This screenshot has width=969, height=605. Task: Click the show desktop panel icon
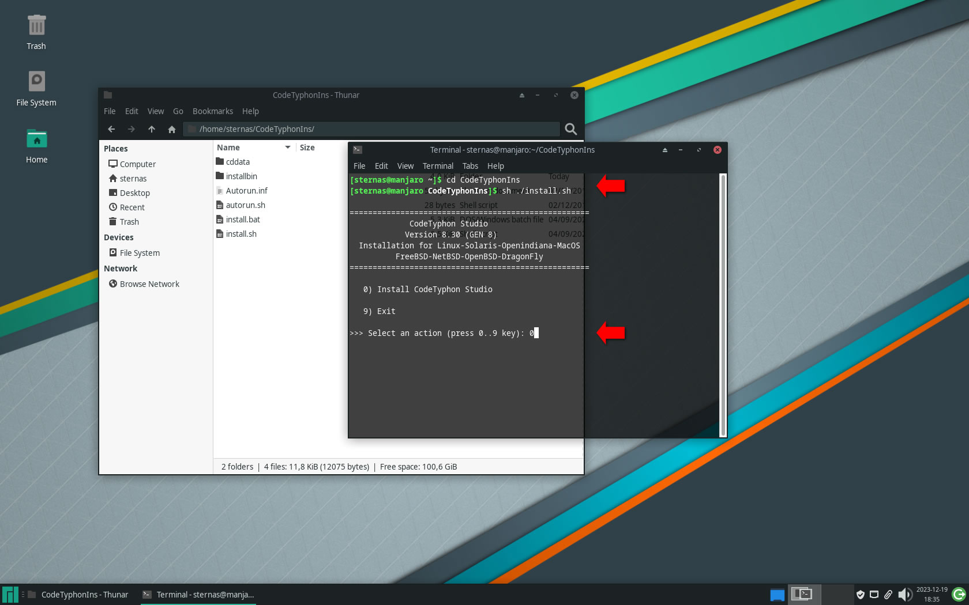[x=778, y=595]
